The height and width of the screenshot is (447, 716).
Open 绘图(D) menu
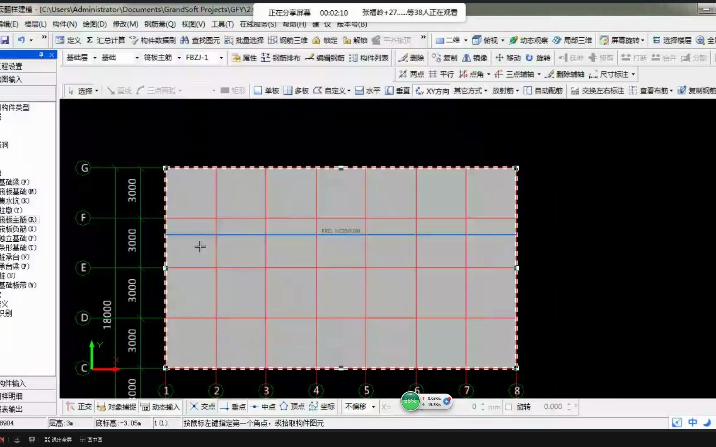click(95, 24)
